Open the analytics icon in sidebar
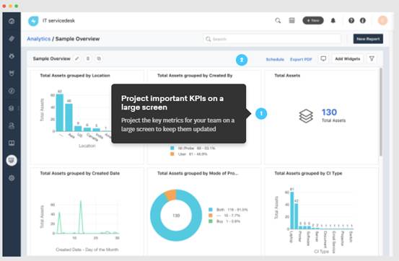Image resolution: width=399 pixels, height=261 pixels. (x=12, y=161)
